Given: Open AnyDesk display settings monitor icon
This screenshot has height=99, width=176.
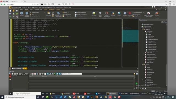Looking at the screenshot, I should (x=63, y=4).
